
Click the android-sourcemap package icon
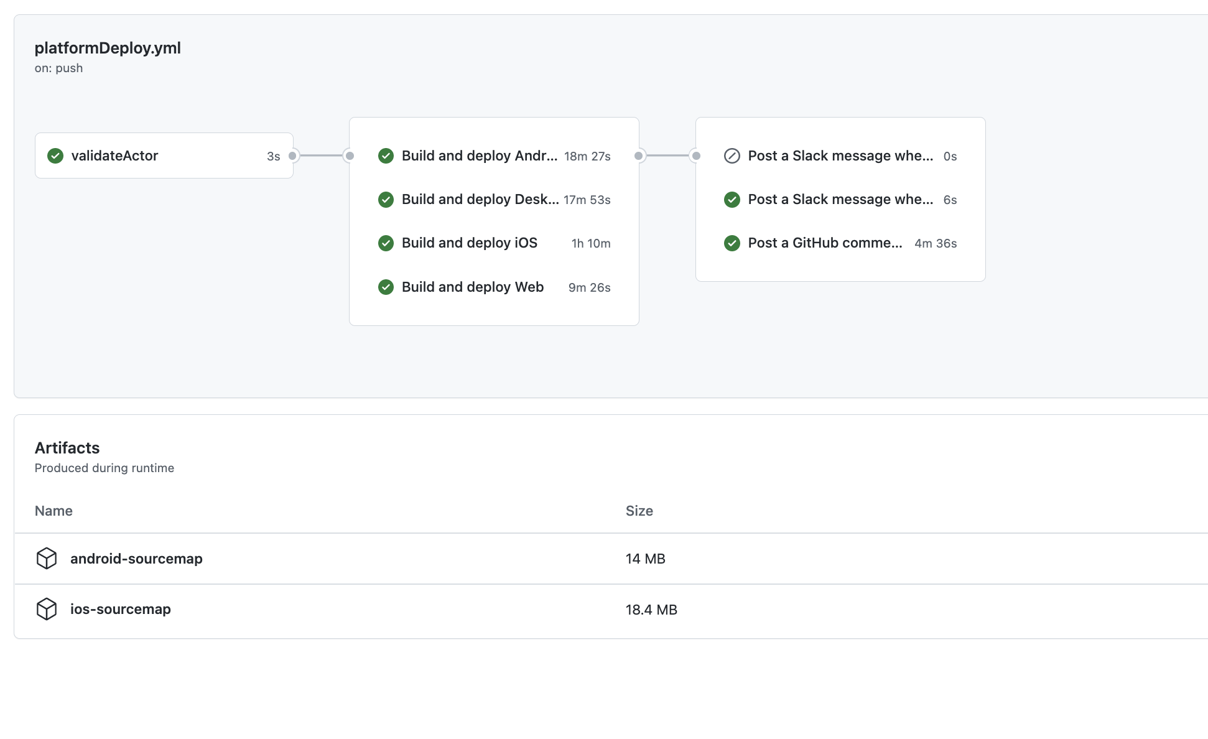(47, 559)
